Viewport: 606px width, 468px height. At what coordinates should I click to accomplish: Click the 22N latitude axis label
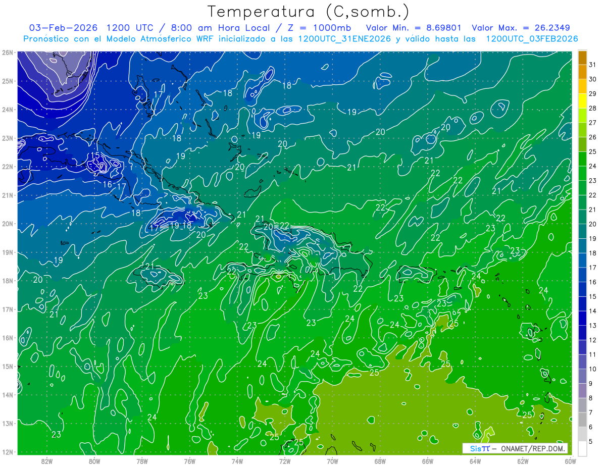point(8,167)
